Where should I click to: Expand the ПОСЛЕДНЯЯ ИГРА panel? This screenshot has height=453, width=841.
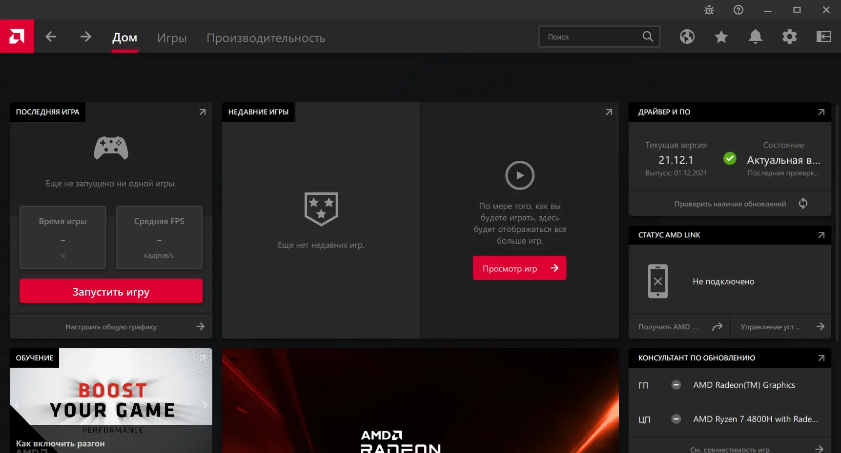point(202,112)
